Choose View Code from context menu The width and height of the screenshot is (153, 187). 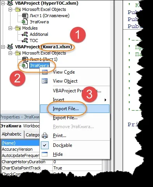[x=75, y=72]
